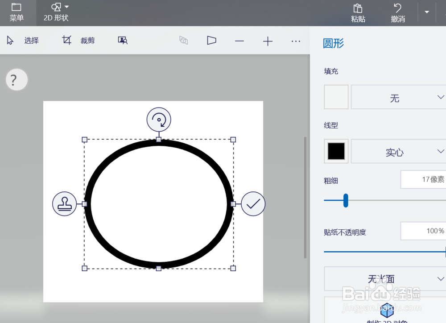The image size is (446, 323).
Task: Click the greyed-out 3D view icon
Action: tap(183, 41)
